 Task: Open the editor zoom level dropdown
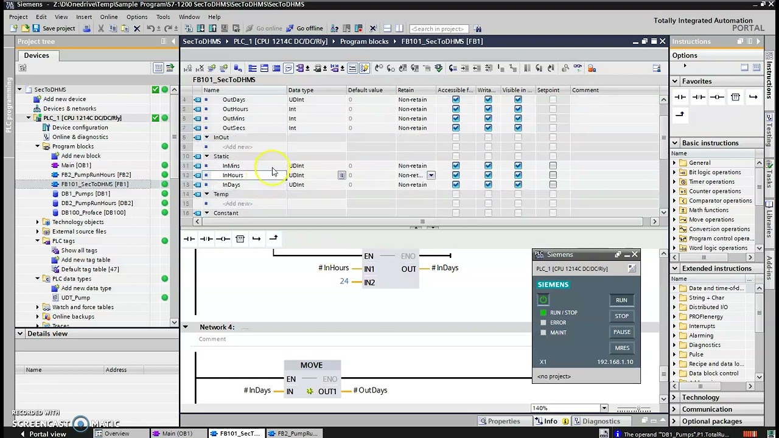coord(604,408)
